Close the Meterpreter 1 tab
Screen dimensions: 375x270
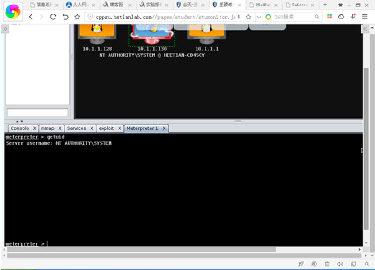point(164,128)
